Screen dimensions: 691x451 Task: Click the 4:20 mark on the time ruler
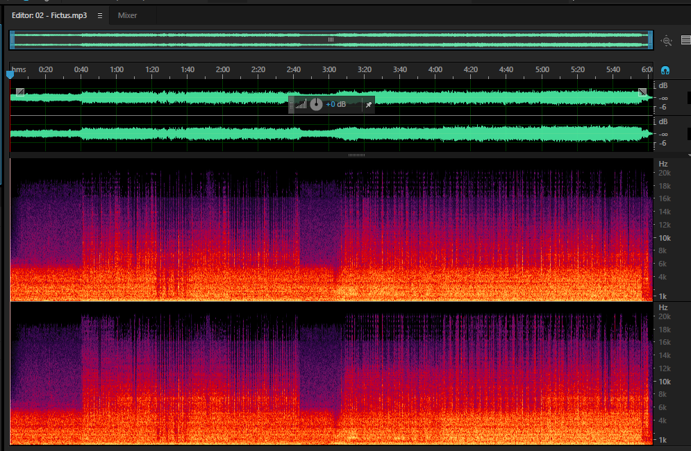tap(471, 69)
